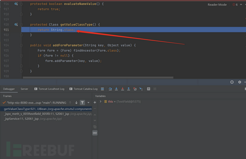The width and height of the screenshot is (246, 159).
Task: Select getValueClassType:921 UIBean stack frame
Action: tap(46, 109)
